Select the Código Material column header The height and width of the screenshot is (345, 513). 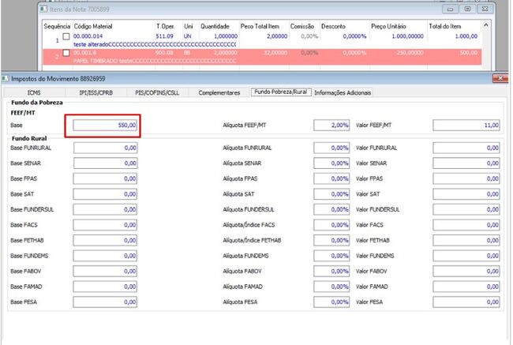(93, 27)
